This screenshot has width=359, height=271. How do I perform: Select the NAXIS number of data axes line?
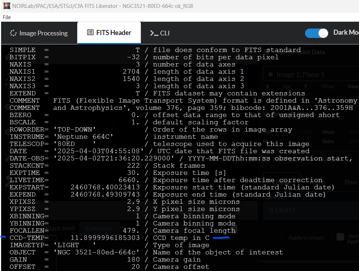pyautogui.click(x=122, y=64)
